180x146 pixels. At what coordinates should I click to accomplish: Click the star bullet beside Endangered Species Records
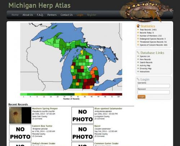point(138,39)
